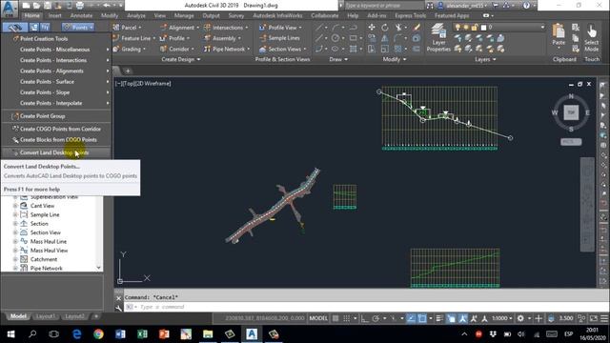Viewport: 610px width, 343px height.
Task: Toggle annotation visibility in status bar
Action: 462,318
